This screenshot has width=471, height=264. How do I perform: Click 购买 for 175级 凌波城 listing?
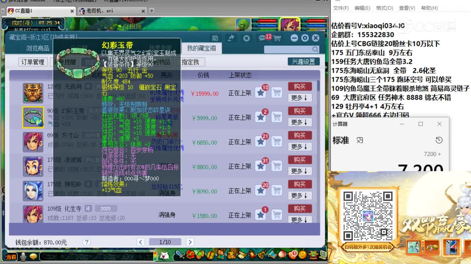click(x=300, y=160)
